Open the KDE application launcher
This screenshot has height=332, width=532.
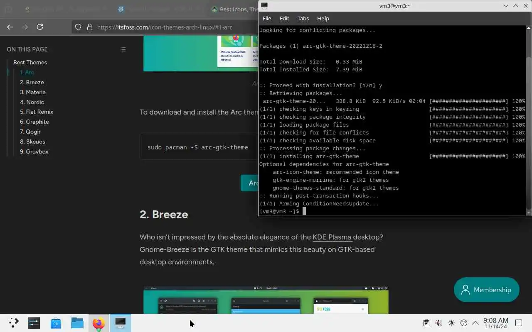[x=14, y=323]
